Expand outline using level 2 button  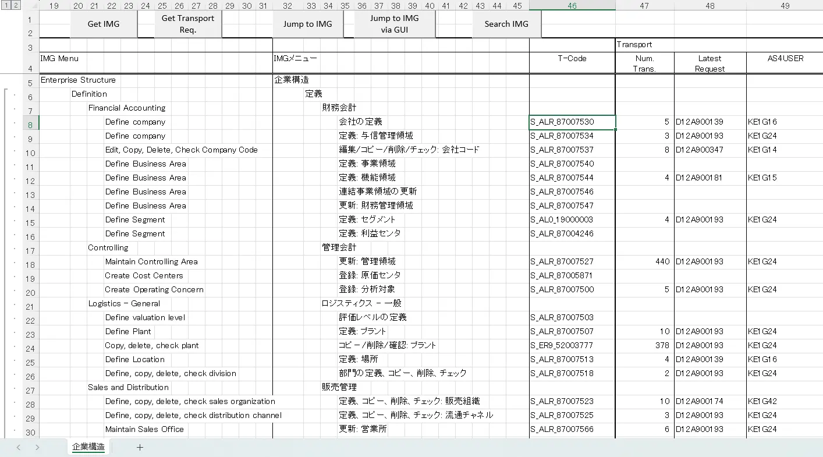point(16,5)
